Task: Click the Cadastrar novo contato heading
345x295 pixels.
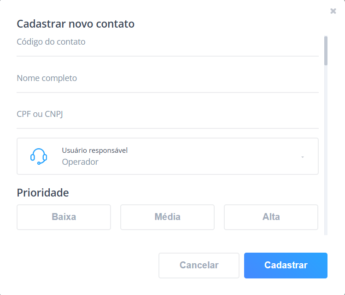Action: coord(76,24)
